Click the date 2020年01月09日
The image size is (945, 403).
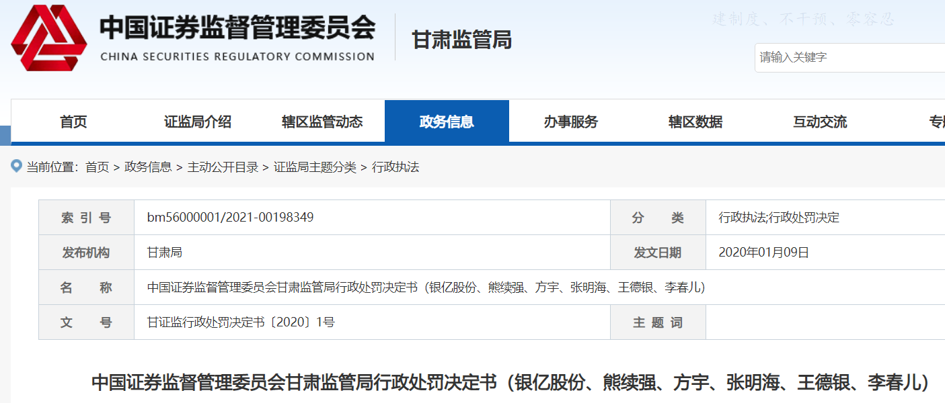point(764,253)
